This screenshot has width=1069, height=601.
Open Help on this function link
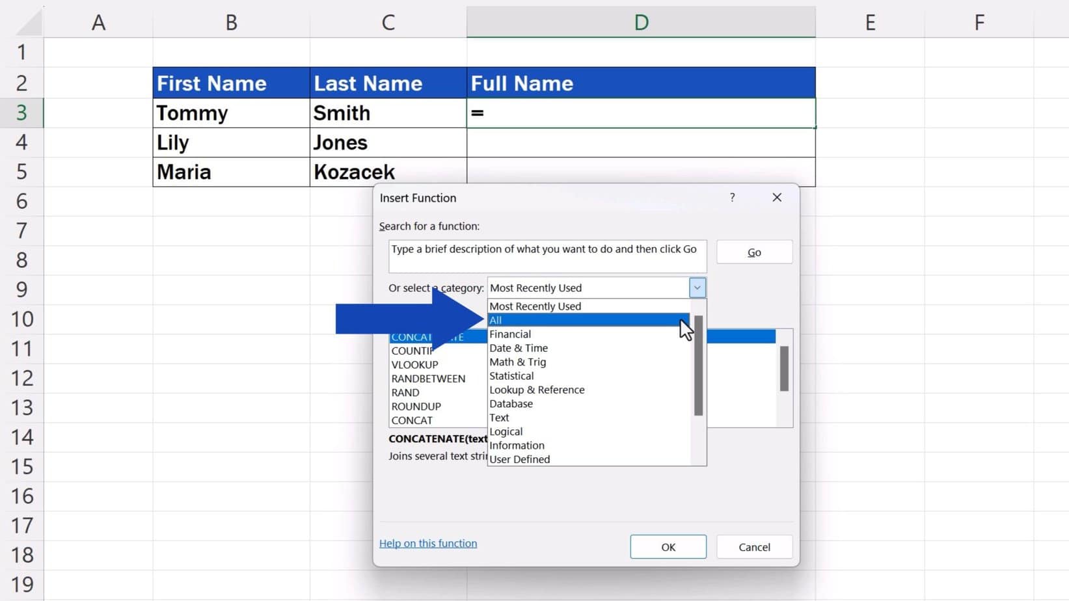point(427,543)
